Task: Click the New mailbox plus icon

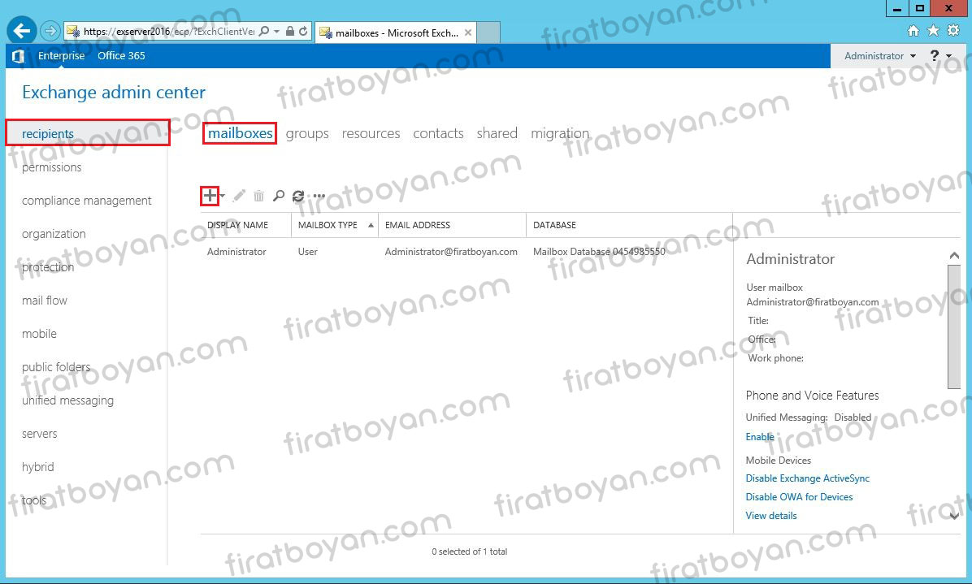Action: tap(210, 196)
